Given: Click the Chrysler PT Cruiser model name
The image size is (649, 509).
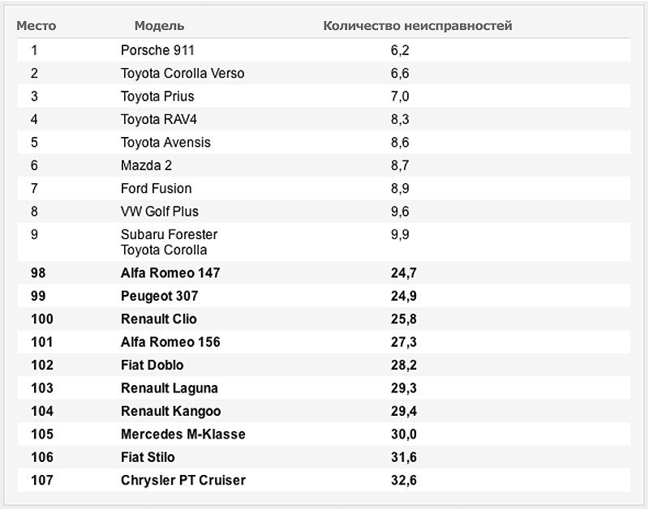Looking at the screenshot, I should coord(183,480).
